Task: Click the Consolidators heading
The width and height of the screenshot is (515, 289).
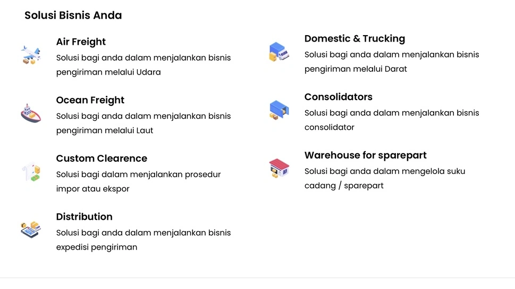Action: pos(339,97)
